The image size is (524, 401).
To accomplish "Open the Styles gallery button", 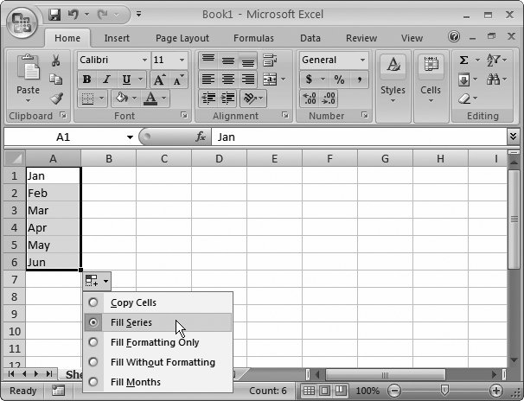I will tap(393, 78).
